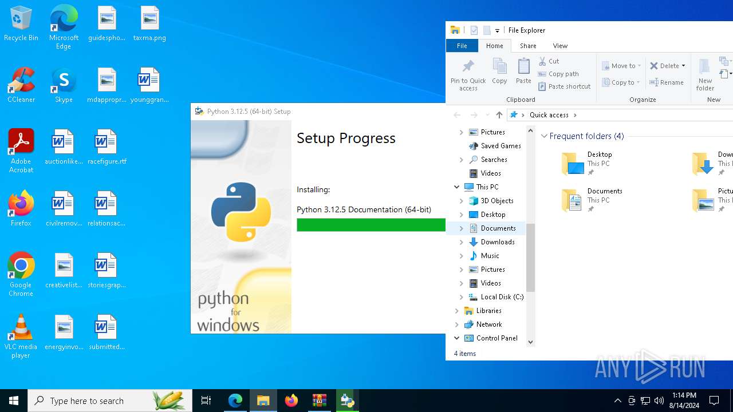Open the volume control in system tray
Viewport: 733px width, 412px height.
tap(659, 401)
